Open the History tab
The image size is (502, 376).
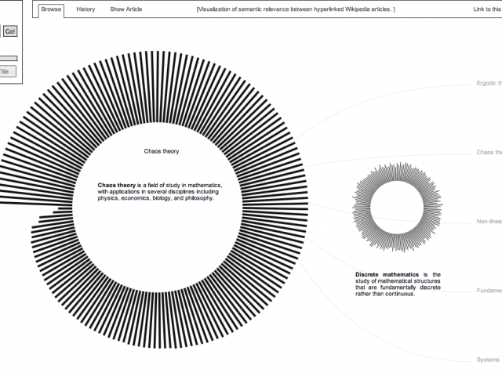point(86,9)
